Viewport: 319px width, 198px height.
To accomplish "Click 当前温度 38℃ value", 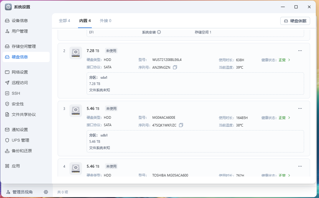I will (240, 125).
